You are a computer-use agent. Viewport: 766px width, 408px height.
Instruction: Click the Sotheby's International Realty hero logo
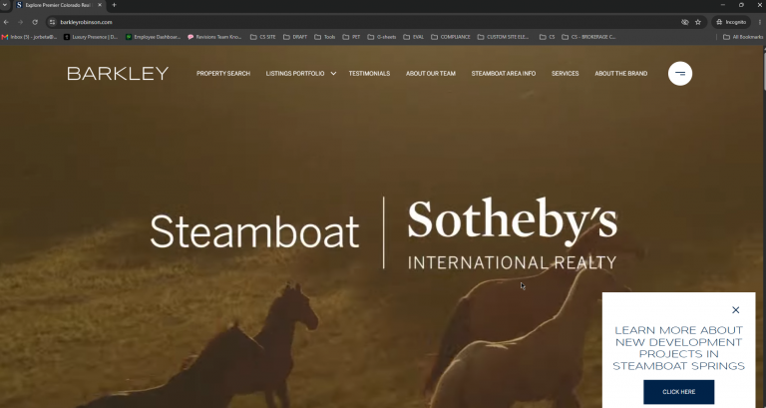[383, 233]
